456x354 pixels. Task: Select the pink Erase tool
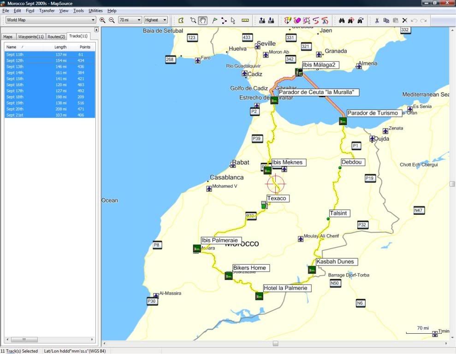[x=297, y=20]
